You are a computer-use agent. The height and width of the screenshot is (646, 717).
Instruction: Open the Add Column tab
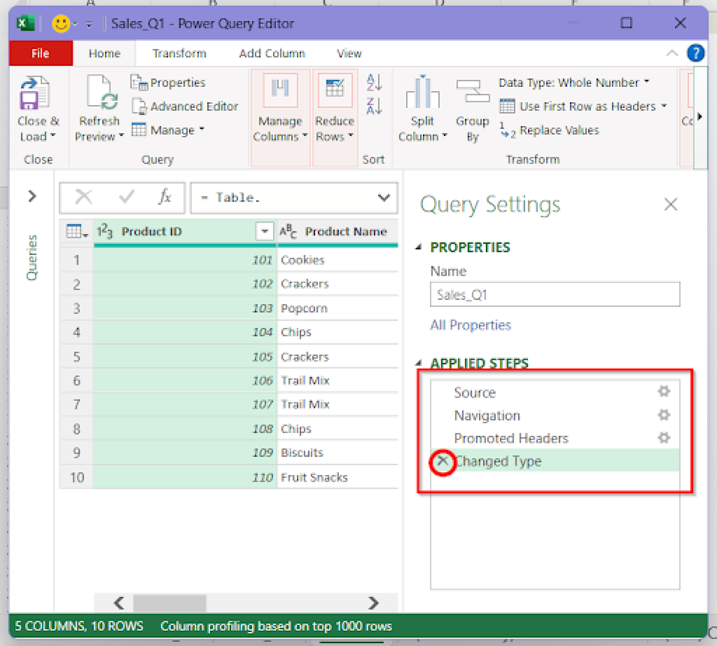(272, 53)
